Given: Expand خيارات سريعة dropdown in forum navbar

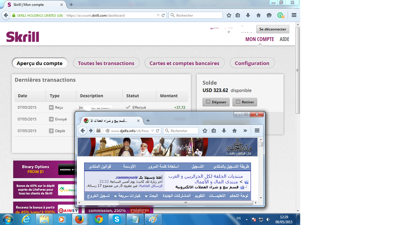Looking at the screenshot, I should pyautogui.click(x=116, y=196).
